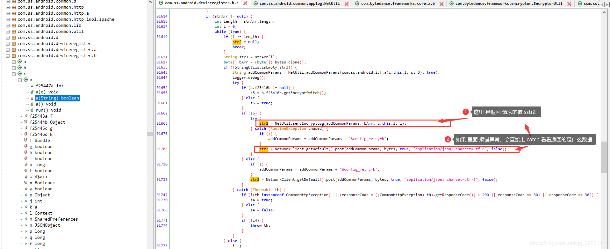The height and width of the screenshot is (249, 610).
Task: Click class icon on the EncryptorUtil tab
Action: click(451, 4)
